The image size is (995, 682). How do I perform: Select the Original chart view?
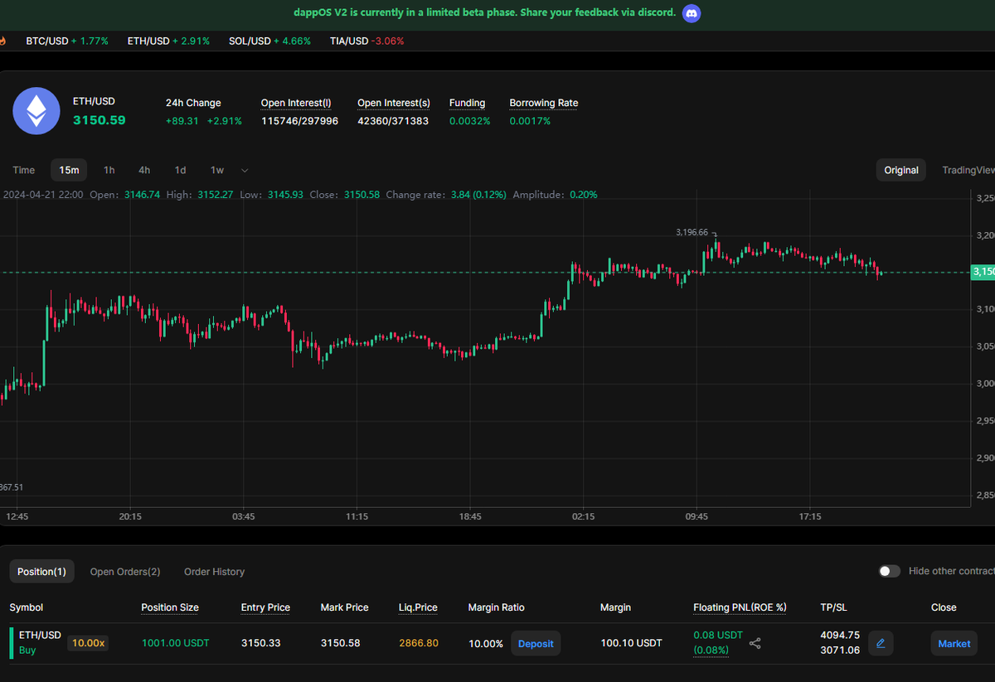[901, 170]
